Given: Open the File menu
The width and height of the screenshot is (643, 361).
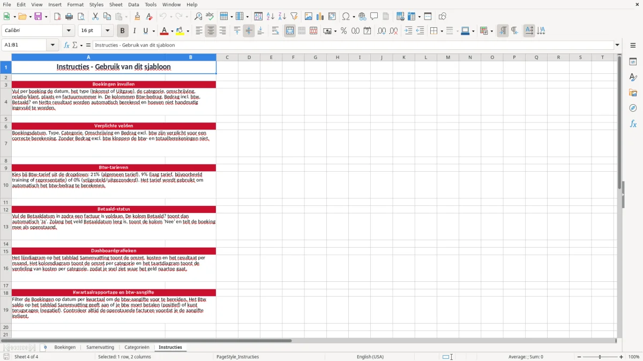Looking at the screenshot, I should click(7, 4).
